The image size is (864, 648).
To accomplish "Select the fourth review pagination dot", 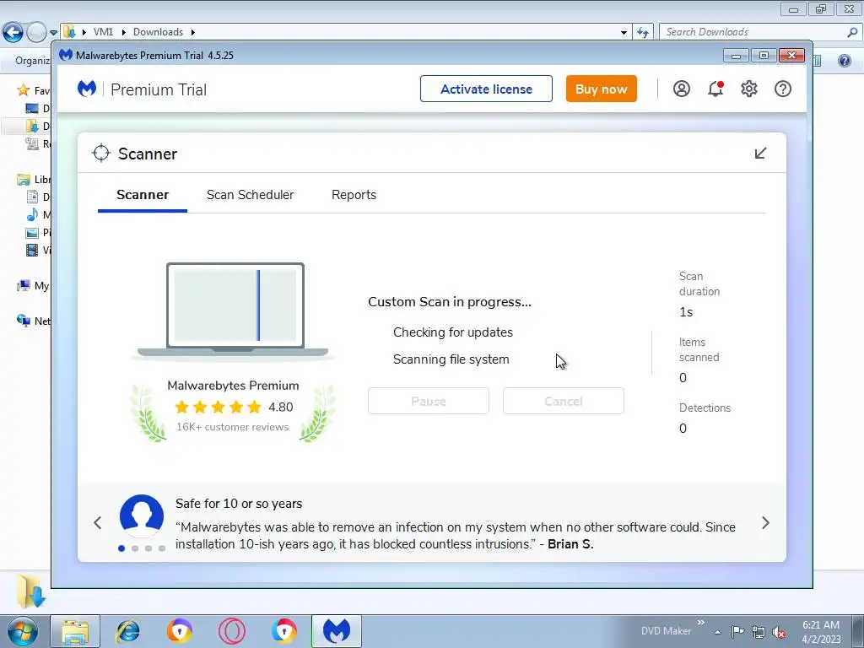I will coord(162,548).
